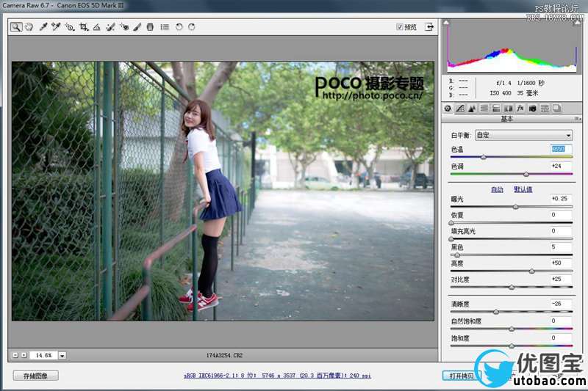Image resolution: width=588 pixels, height=391 pixels.
Task: Click the 色温 temperature slider handle
Action: click(x=484, y=157)
